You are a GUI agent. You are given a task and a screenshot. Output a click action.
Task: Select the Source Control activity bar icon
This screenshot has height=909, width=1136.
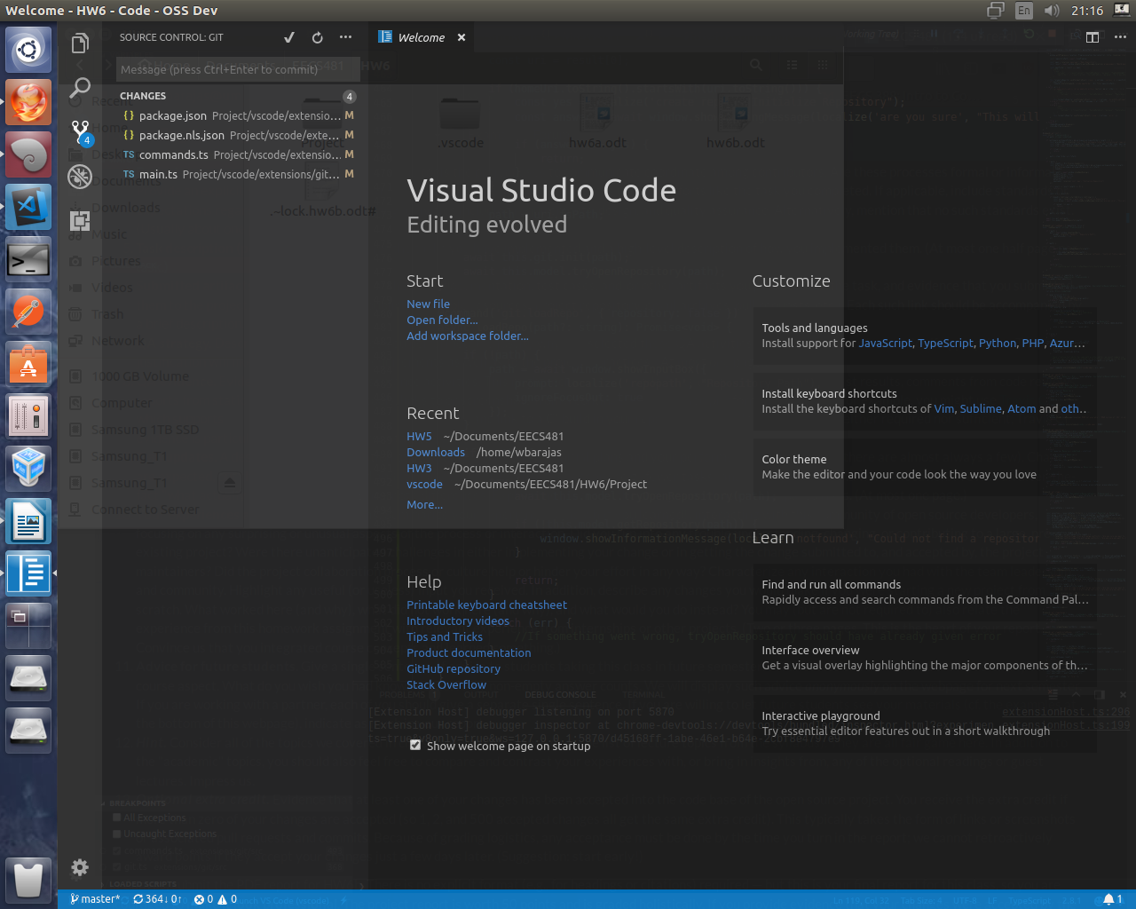(x=81, y=132)
